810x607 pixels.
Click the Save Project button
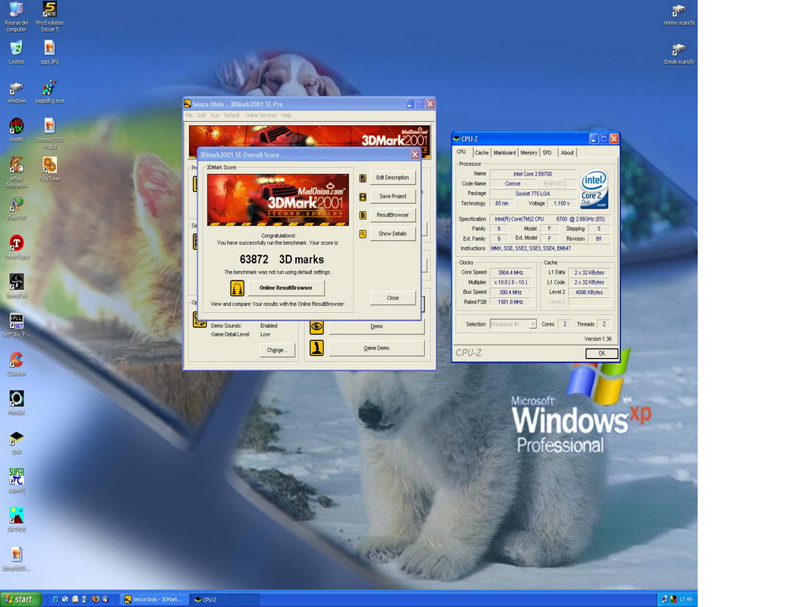[x=392, y=196]
